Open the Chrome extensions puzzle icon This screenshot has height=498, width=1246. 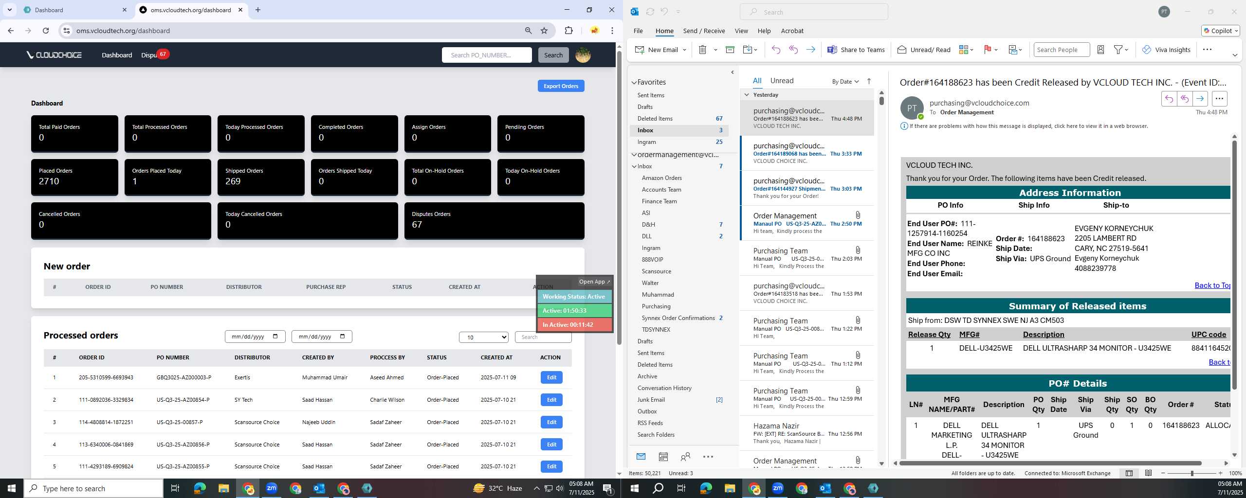pos(568,31)
